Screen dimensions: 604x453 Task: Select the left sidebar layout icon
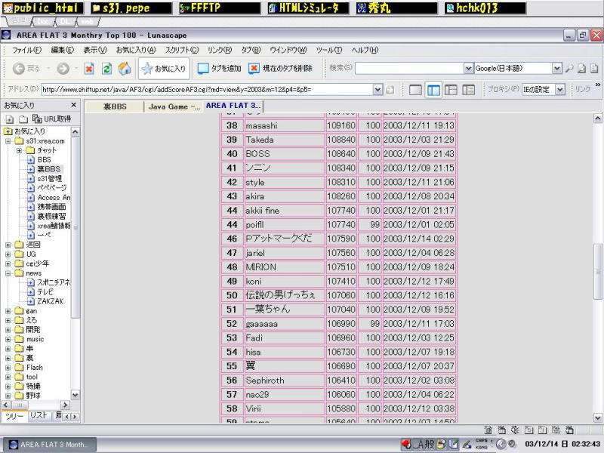pos(433,90)
